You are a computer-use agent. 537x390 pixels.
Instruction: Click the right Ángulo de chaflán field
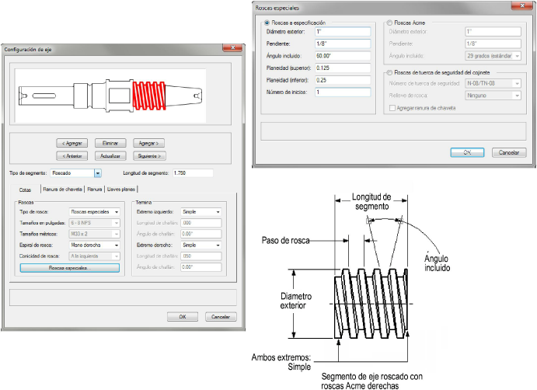201,267
